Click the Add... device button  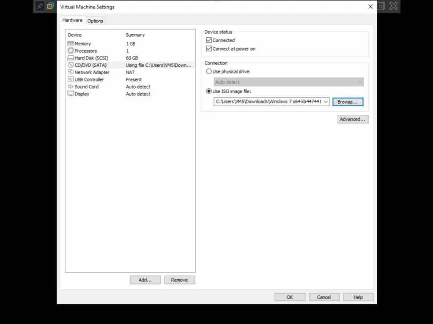click(x=145, y=280)
